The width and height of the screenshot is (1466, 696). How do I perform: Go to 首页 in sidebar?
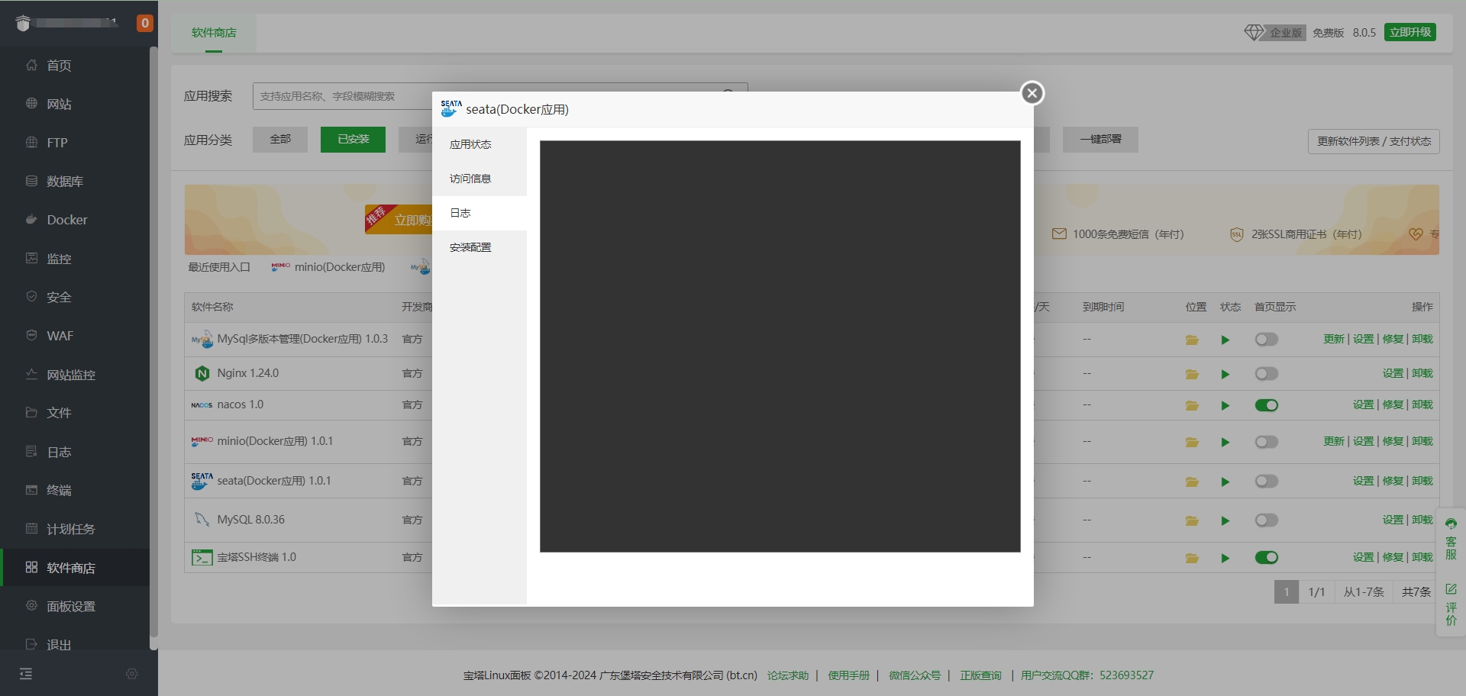(75, 66)
